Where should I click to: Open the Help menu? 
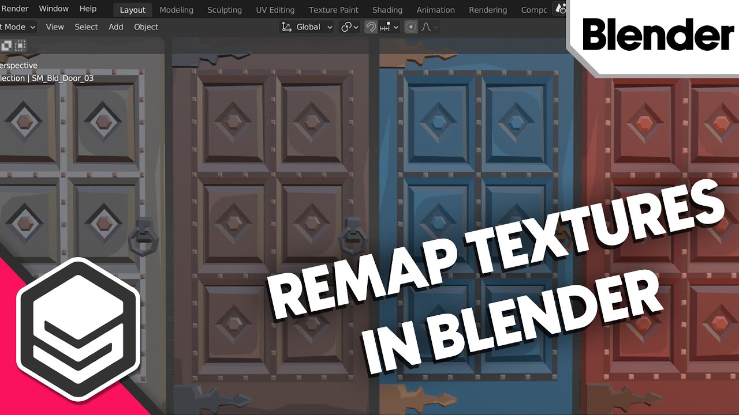(x=88, y=9)
